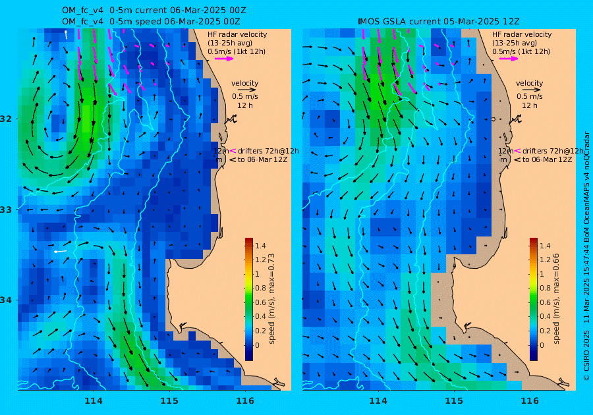This screenshot has height=415, width=593.
Task: Click 'to 06 Mar 12Z' text in left map
Action: pos(262,160)
